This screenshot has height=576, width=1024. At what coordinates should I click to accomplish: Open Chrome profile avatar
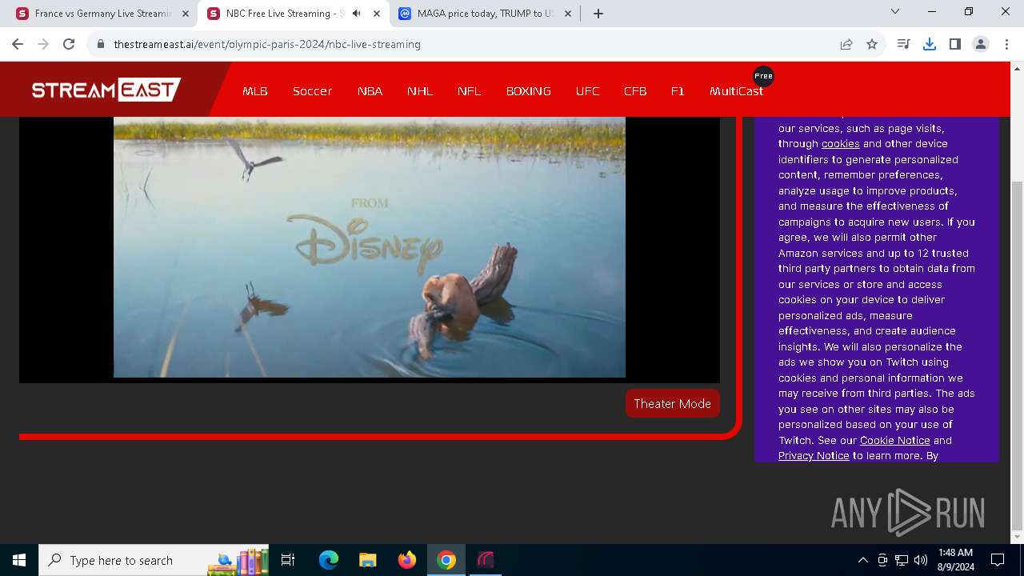tap(981, 45)
